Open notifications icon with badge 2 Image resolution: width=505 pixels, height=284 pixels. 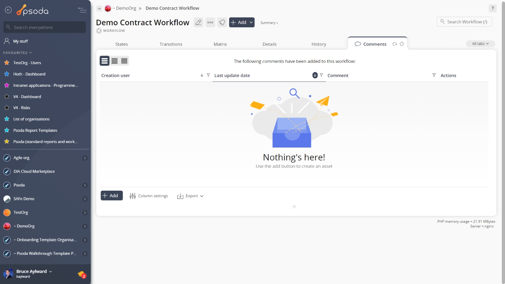pyautogui.click(x=82, y=274)
